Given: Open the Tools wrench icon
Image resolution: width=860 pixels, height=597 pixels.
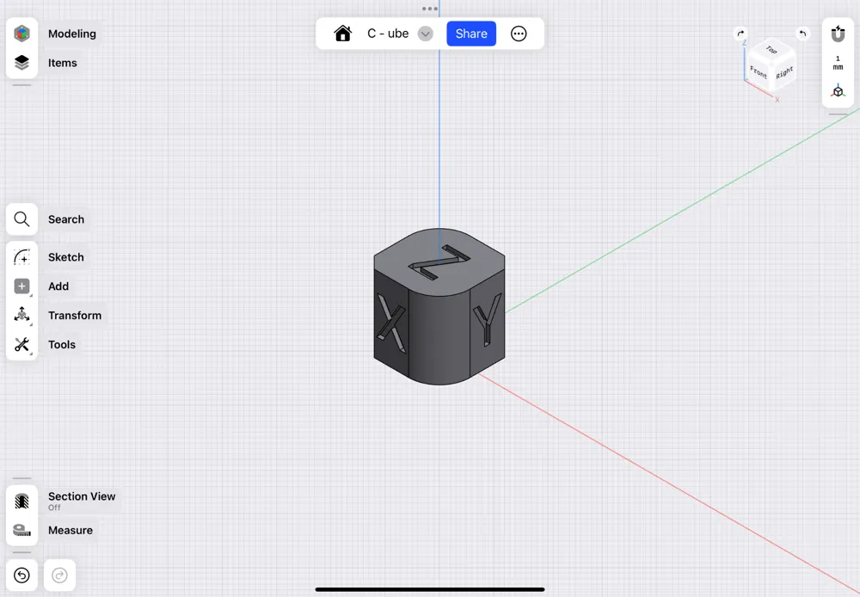Looking at the screenshot, I should point(22,344).
